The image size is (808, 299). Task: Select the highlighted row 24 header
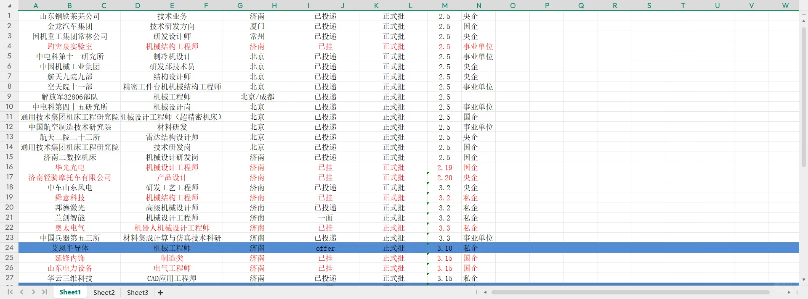tap(9, 248)
